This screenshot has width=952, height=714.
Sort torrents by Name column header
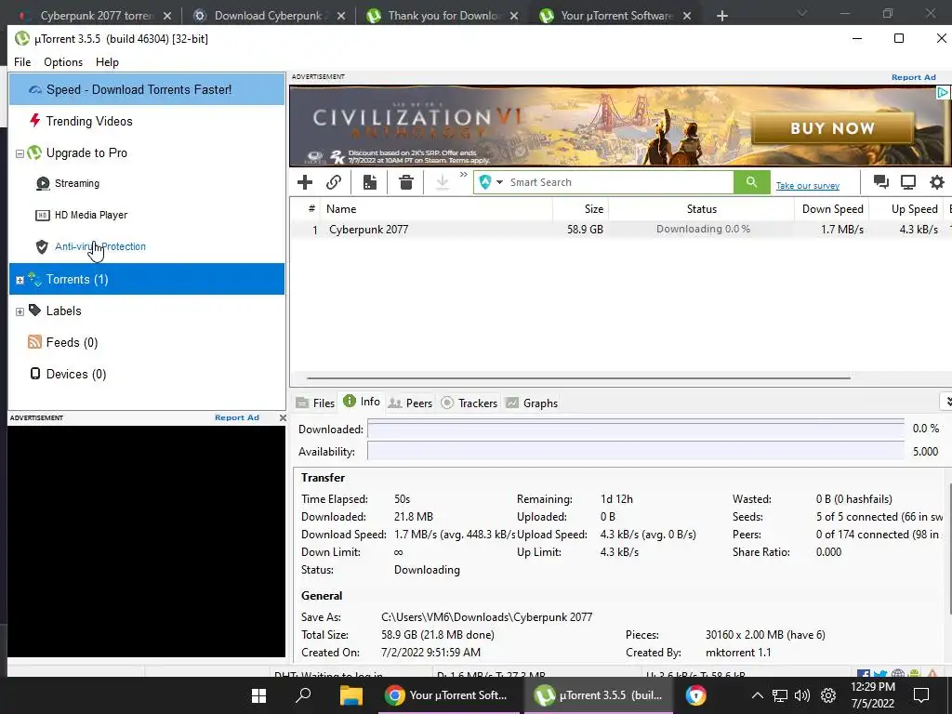tap(437, 209)
